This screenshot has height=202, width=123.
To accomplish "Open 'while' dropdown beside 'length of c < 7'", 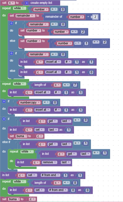I will (20, 84).
